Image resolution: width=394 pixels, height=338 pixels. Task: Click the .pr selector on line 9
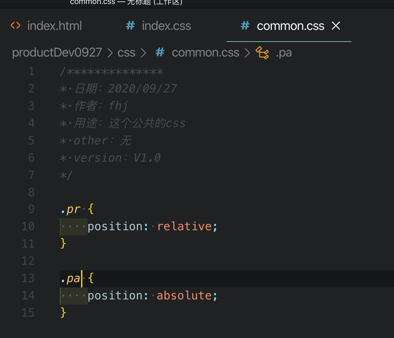(70, 209)
